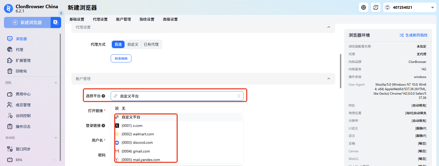This screenshot has width=439, height=166.
Task: Choose (0002) walmart.com platform
Action: (x=177, y=134)
